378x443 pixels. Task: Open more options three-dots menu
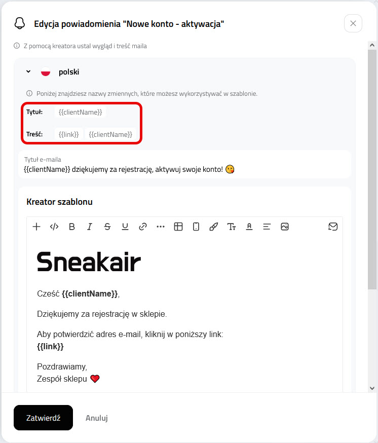(161, 227)
